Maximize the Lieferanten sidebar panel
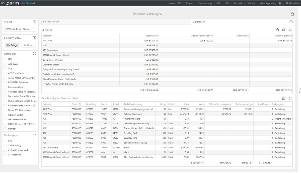This screenshot has height=173, width=301. [34, 54]
